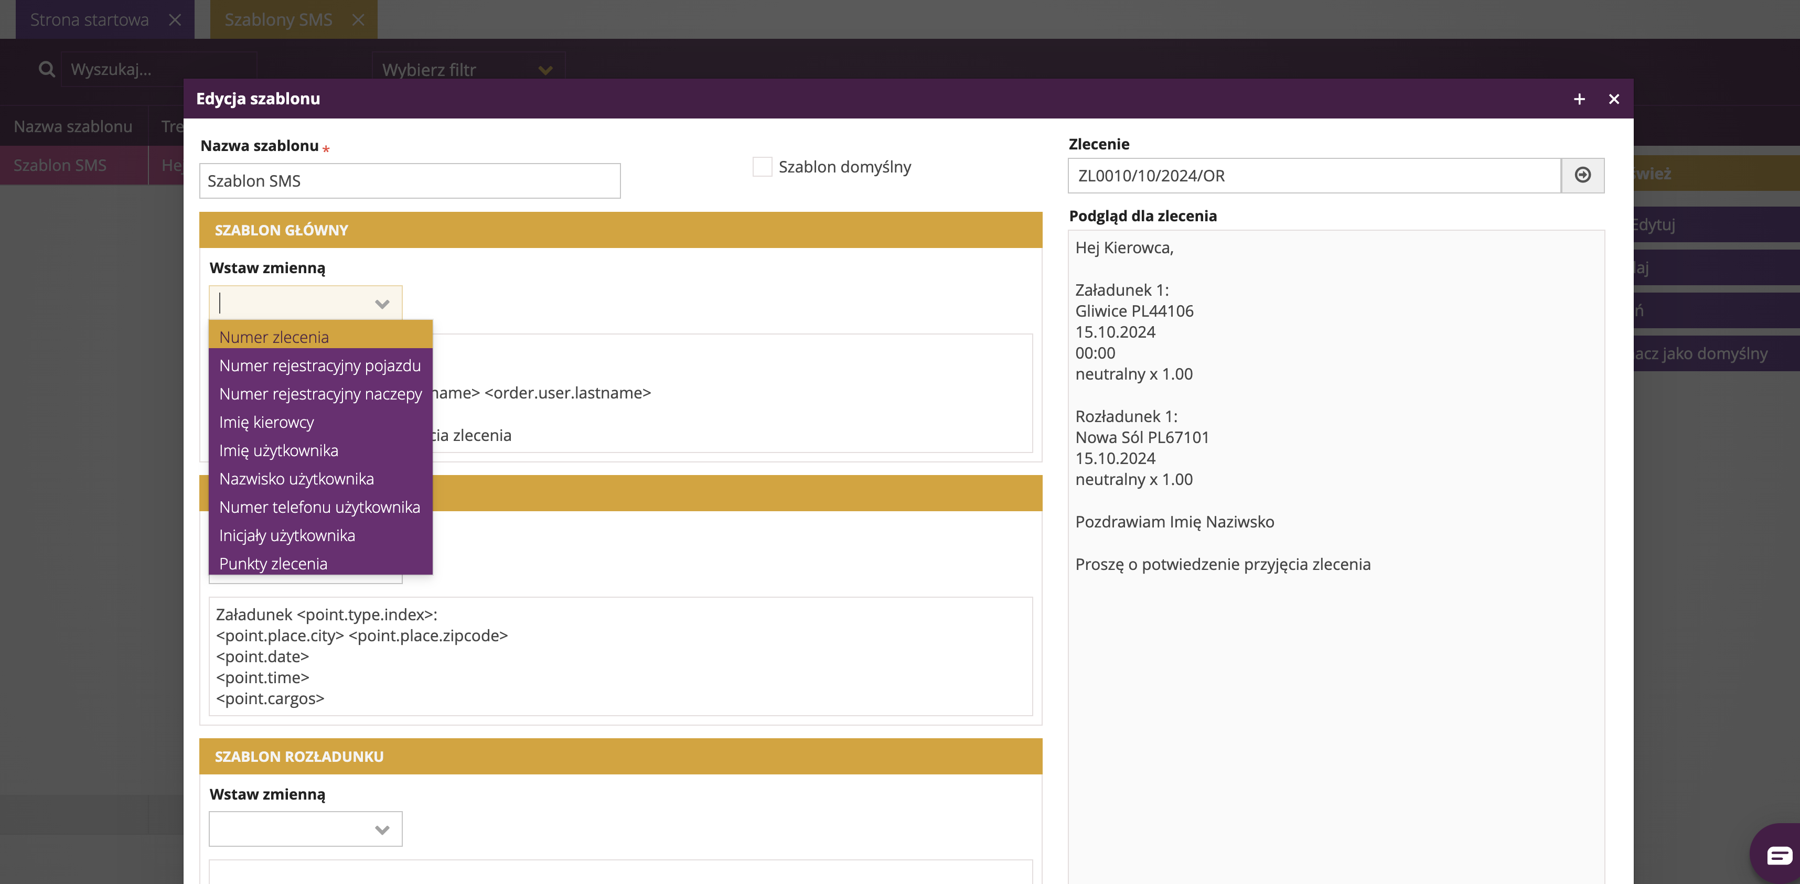Viewport: 1800px width, 884px height.
Task: Close the Edycja szablonu dialog
Action: pos(1613,99)
